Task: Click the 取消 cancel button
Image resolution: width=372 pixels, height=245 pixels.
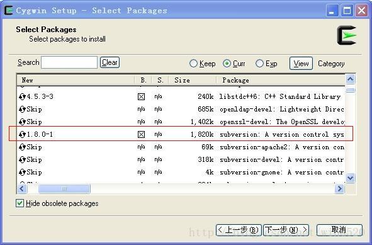Action: click(x=339, y=230)
